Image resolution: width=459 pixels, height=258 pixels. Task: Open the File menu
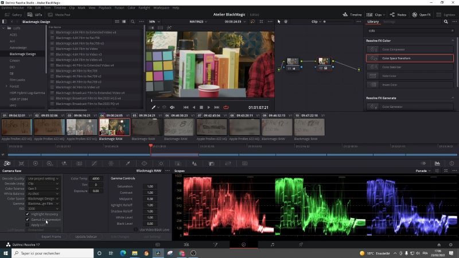click(30, 8)
